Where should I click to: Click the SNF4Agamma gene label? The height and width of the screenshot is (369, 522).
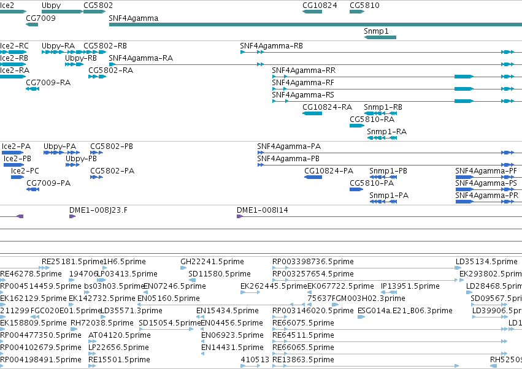point(134,18)
